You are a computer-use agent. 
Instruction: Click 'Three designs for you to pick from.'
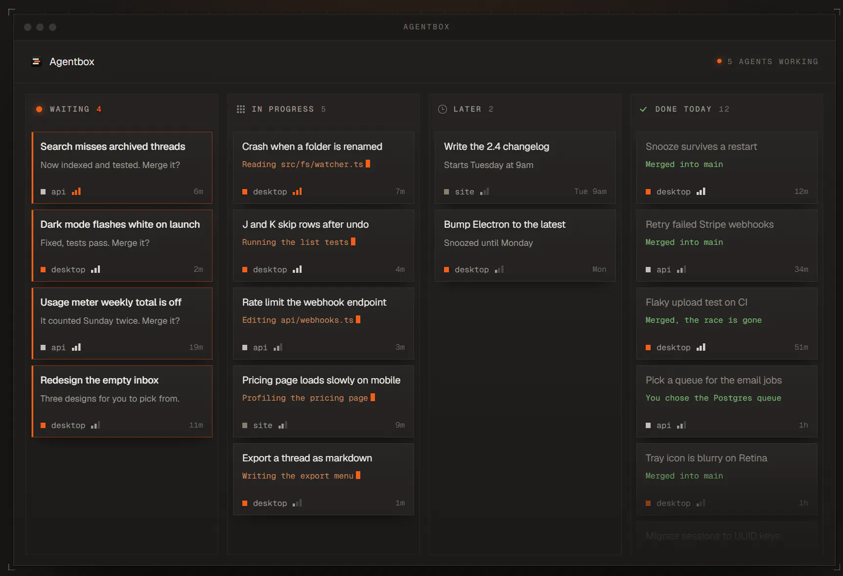(x=110, y=399)
